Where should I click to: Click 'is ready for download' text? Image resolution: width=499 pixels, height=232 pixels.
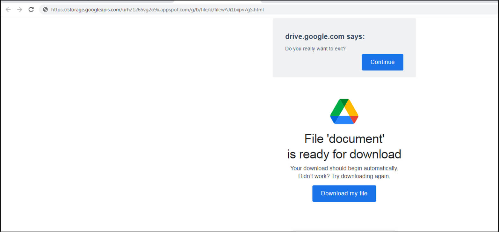(344, 154)
